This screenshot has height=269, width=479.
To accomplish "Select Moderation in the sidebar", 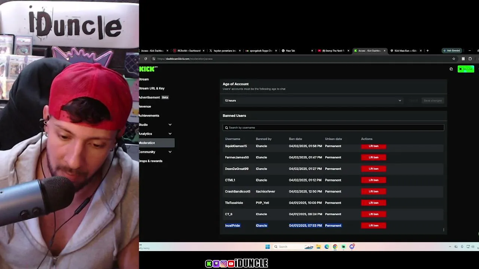I will (x=156, y=143).
